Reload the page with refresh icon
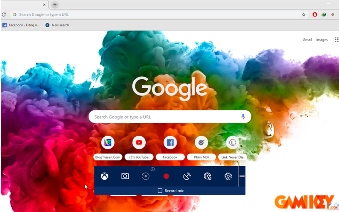 4,14
